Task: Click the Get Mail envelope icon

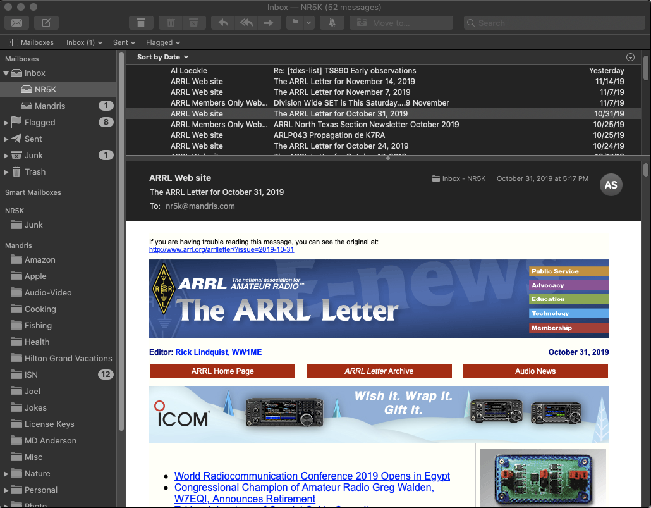Action: click(x=16, y=23)
